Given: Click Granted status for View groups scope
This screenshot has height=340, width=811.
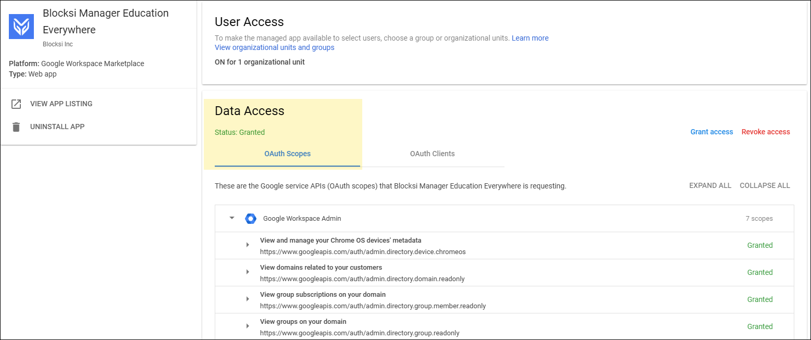Looking at the screenshot, I should click(x=760, y=326).
